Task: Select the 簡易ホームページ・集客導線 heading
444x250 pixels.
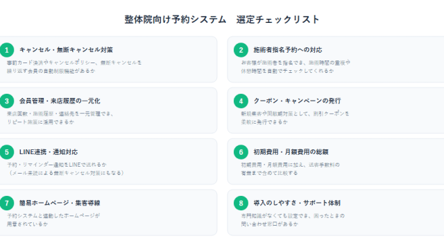Action: pos(60,203)
